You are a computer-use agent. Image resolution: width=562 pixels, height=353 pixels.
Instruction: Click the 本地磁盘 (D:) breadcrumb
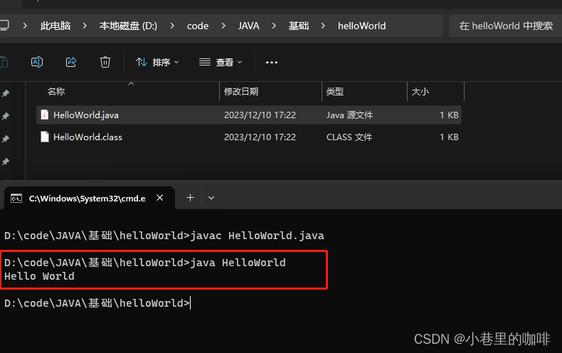[x=128, y=26]
